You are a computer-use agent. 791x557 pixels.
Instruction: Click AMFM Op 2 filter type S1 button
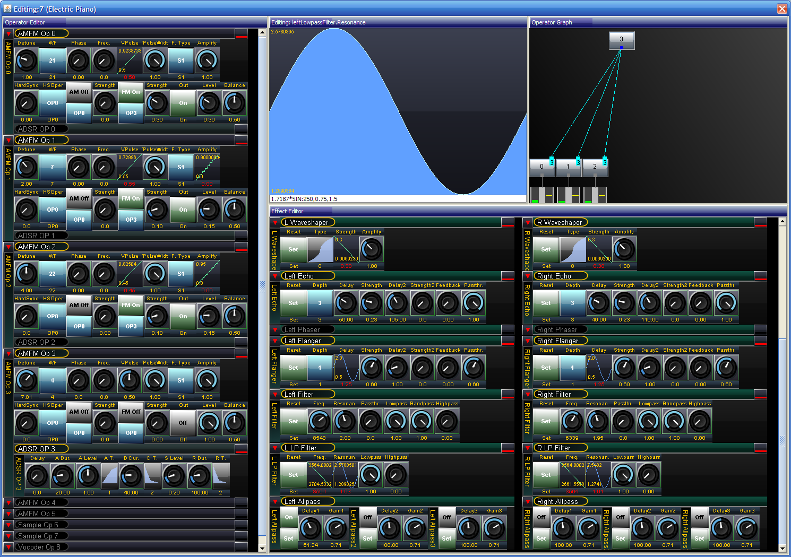click(181, 274)
